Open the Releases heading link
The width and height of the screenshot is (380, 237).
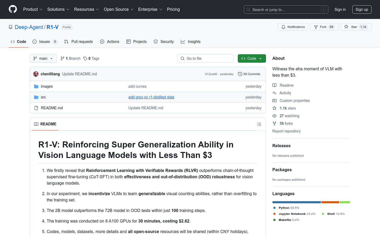point(281,146)
